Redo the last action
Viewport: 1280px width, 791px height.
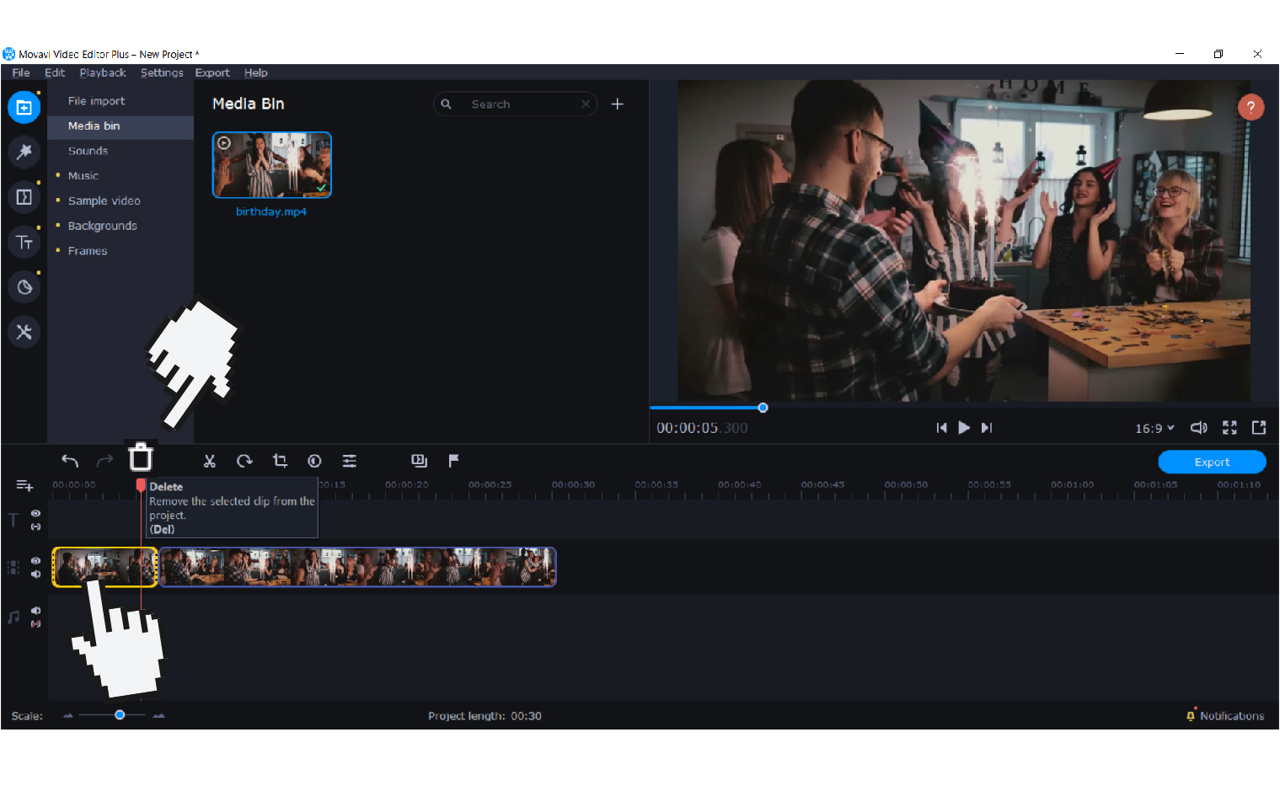(x=104, y=461)
